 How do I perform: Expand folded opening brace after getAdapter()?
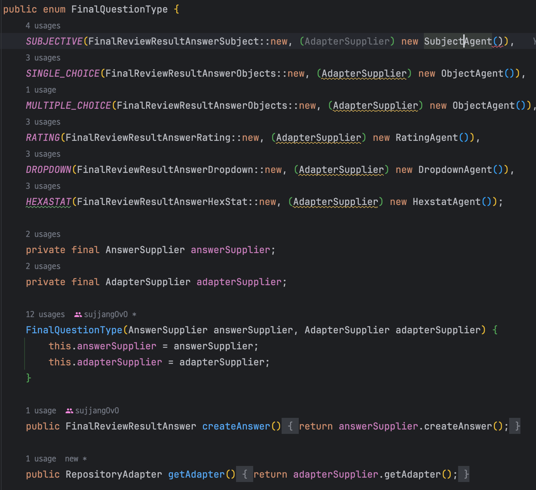pyautogui.click(x=244, y=474)
